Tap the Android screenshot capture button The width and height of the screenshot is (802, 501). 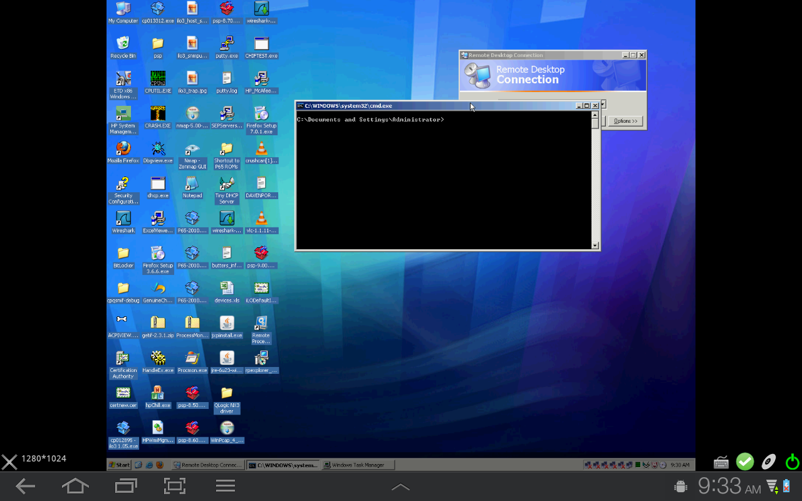click(x=175, y=486)
